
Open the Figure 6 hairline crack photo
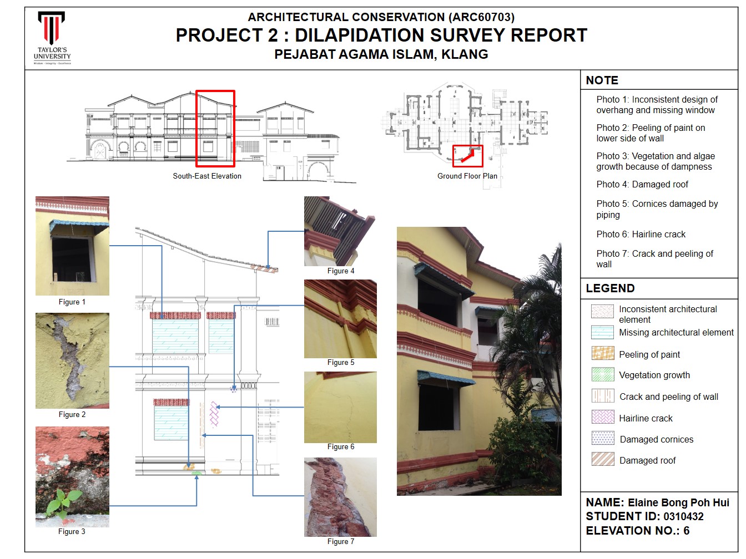tap(340, 407)
